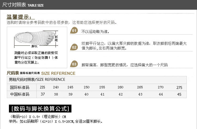Click Chinese size 45 cell

tap(179, 94)
